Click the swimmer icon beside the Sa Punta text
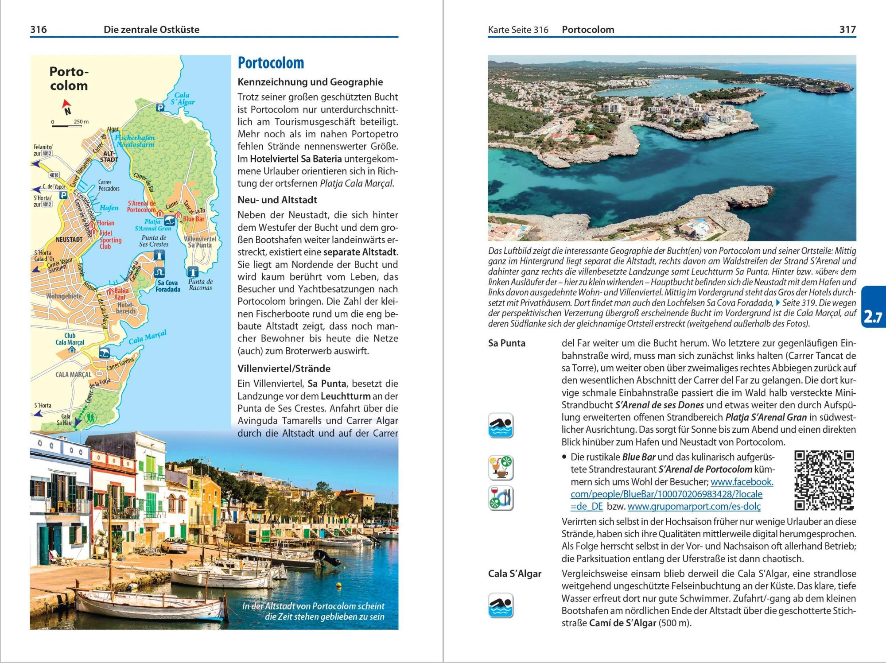Screen dimensions: 886x663 pyautogui.click(x=501, y=426)
